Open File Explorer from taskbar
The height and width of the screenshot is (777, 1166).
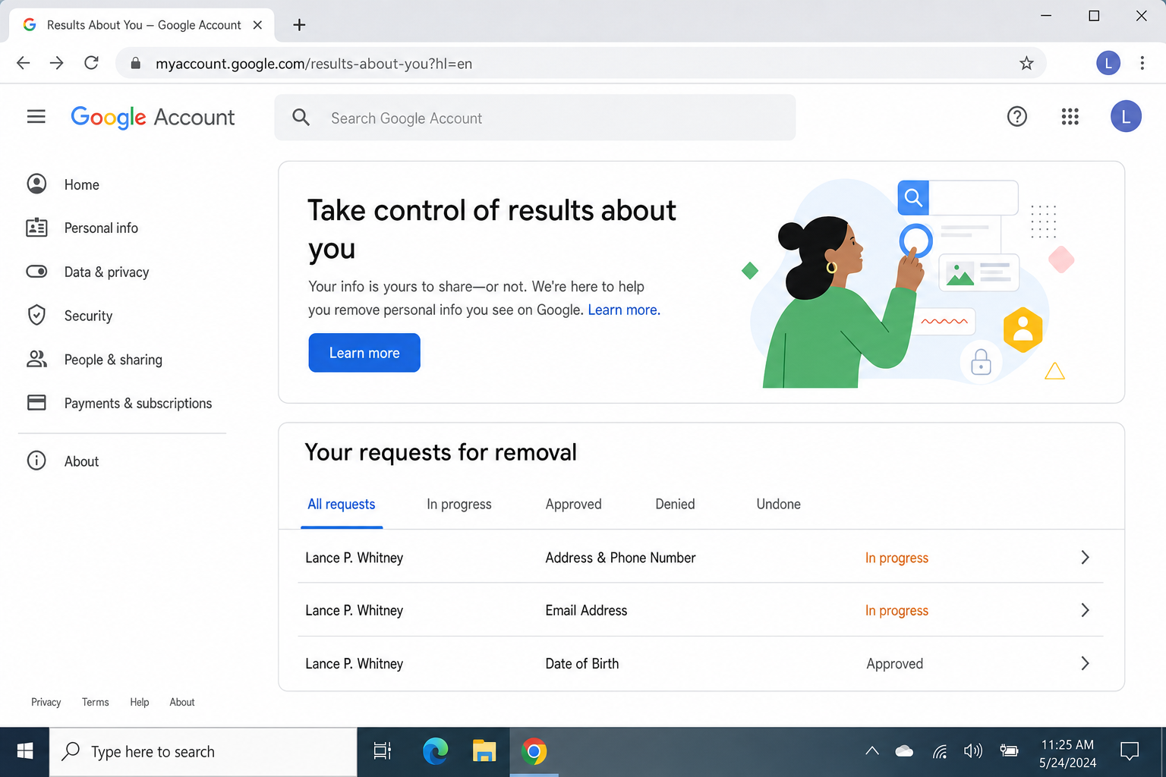(x=484, y=751)
